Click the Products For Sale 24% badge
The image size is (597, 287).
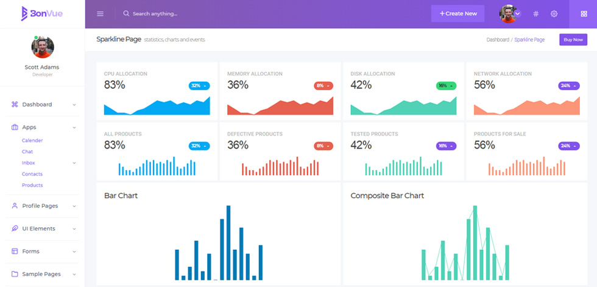[x=569, y=146]
